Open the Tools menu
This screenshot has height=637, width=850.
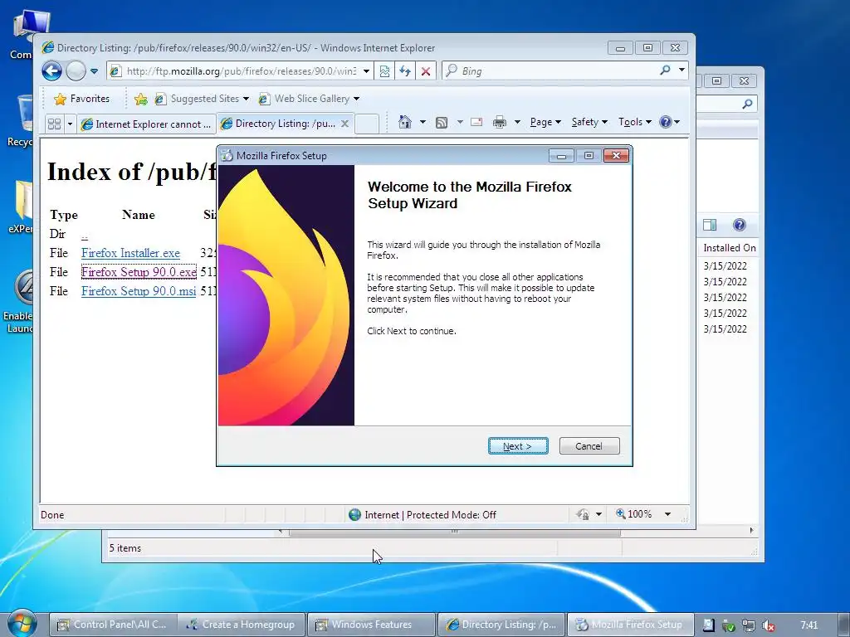[x=635, y=122]
